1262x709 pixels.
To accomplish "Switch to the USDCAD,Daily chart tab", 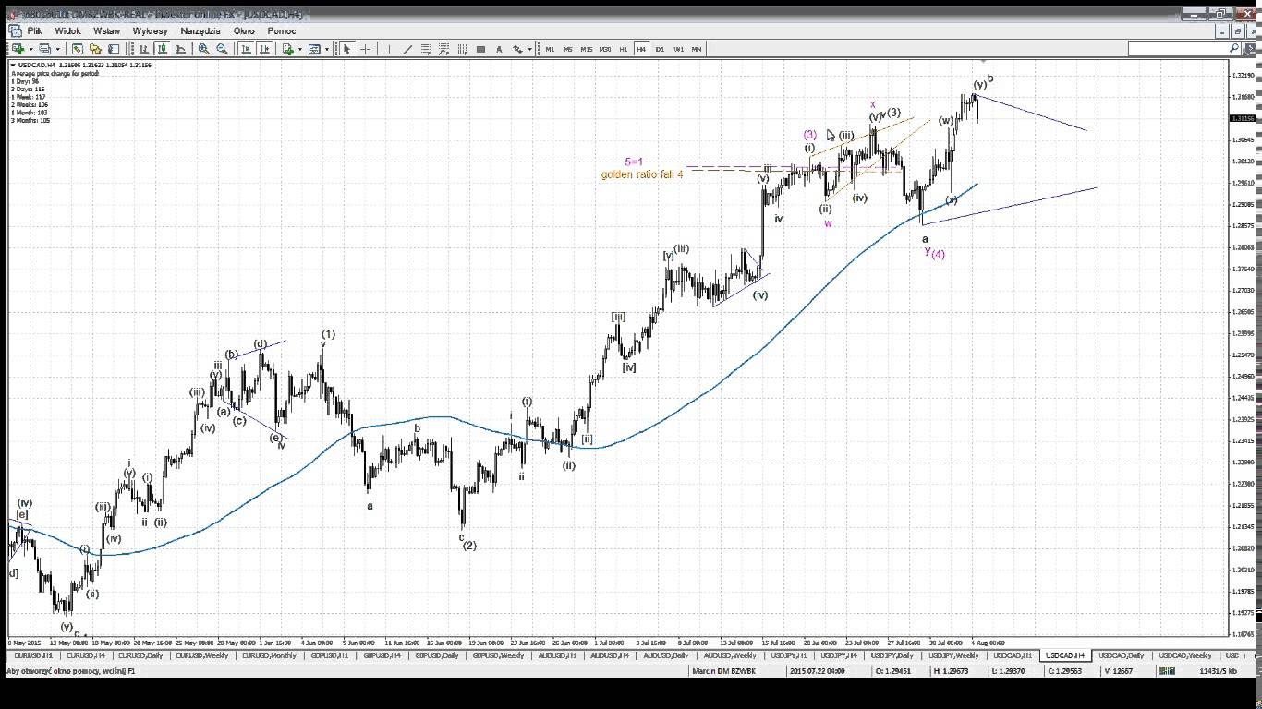I will 1122,655.
